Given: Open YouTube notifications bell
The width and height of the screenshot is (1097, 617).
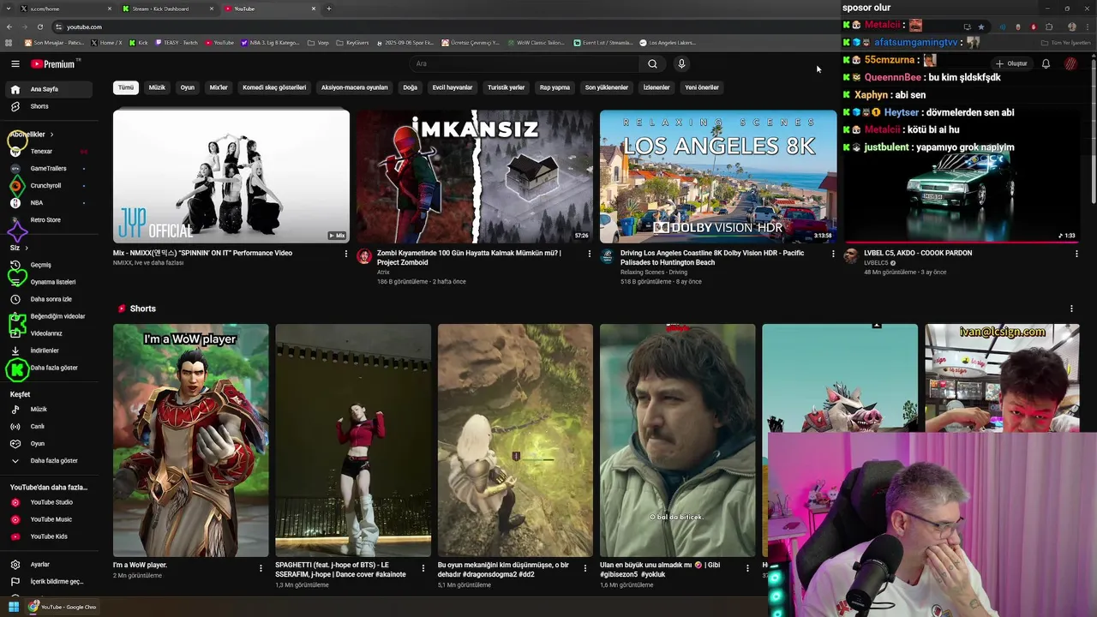Looking at the screenshot, I should (1046, 63).
